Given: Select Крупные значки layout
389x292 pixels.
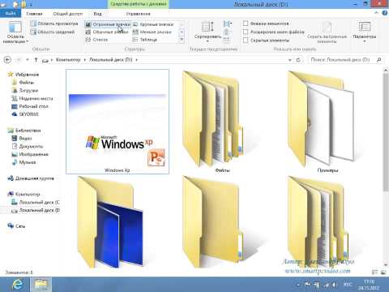Looking at the screenshot, I should tap(153, 24).
